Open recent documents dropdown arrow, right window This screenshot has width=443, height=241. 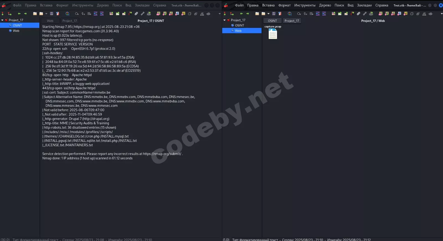coord(268,14)
